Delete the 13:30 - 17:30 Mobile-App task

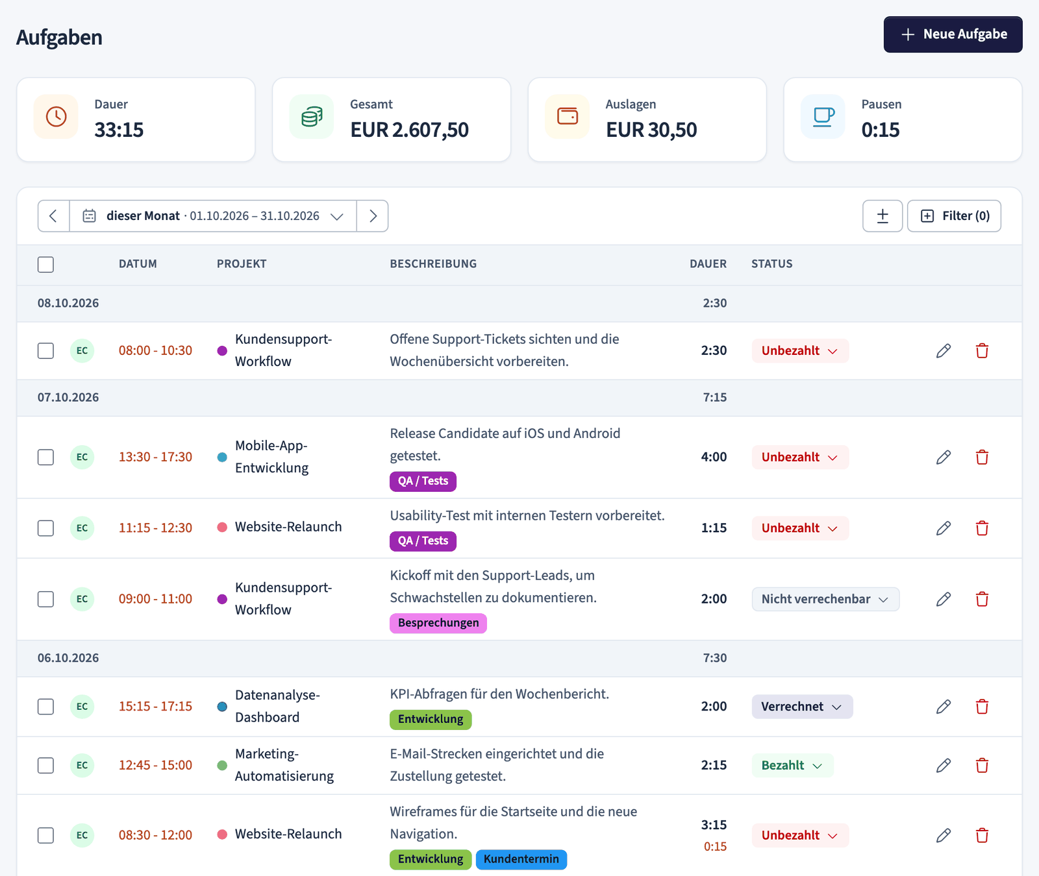pos(982,457)
